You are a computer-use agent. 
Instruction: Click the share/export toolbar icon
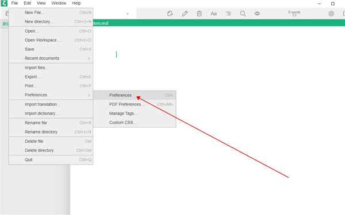170,14
